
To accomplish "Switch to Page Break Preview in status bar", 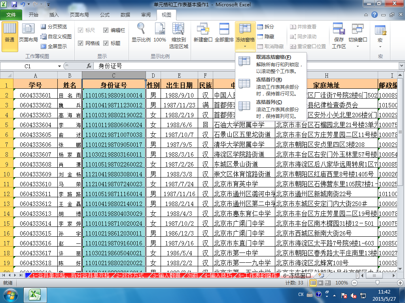I will (328, 283).
